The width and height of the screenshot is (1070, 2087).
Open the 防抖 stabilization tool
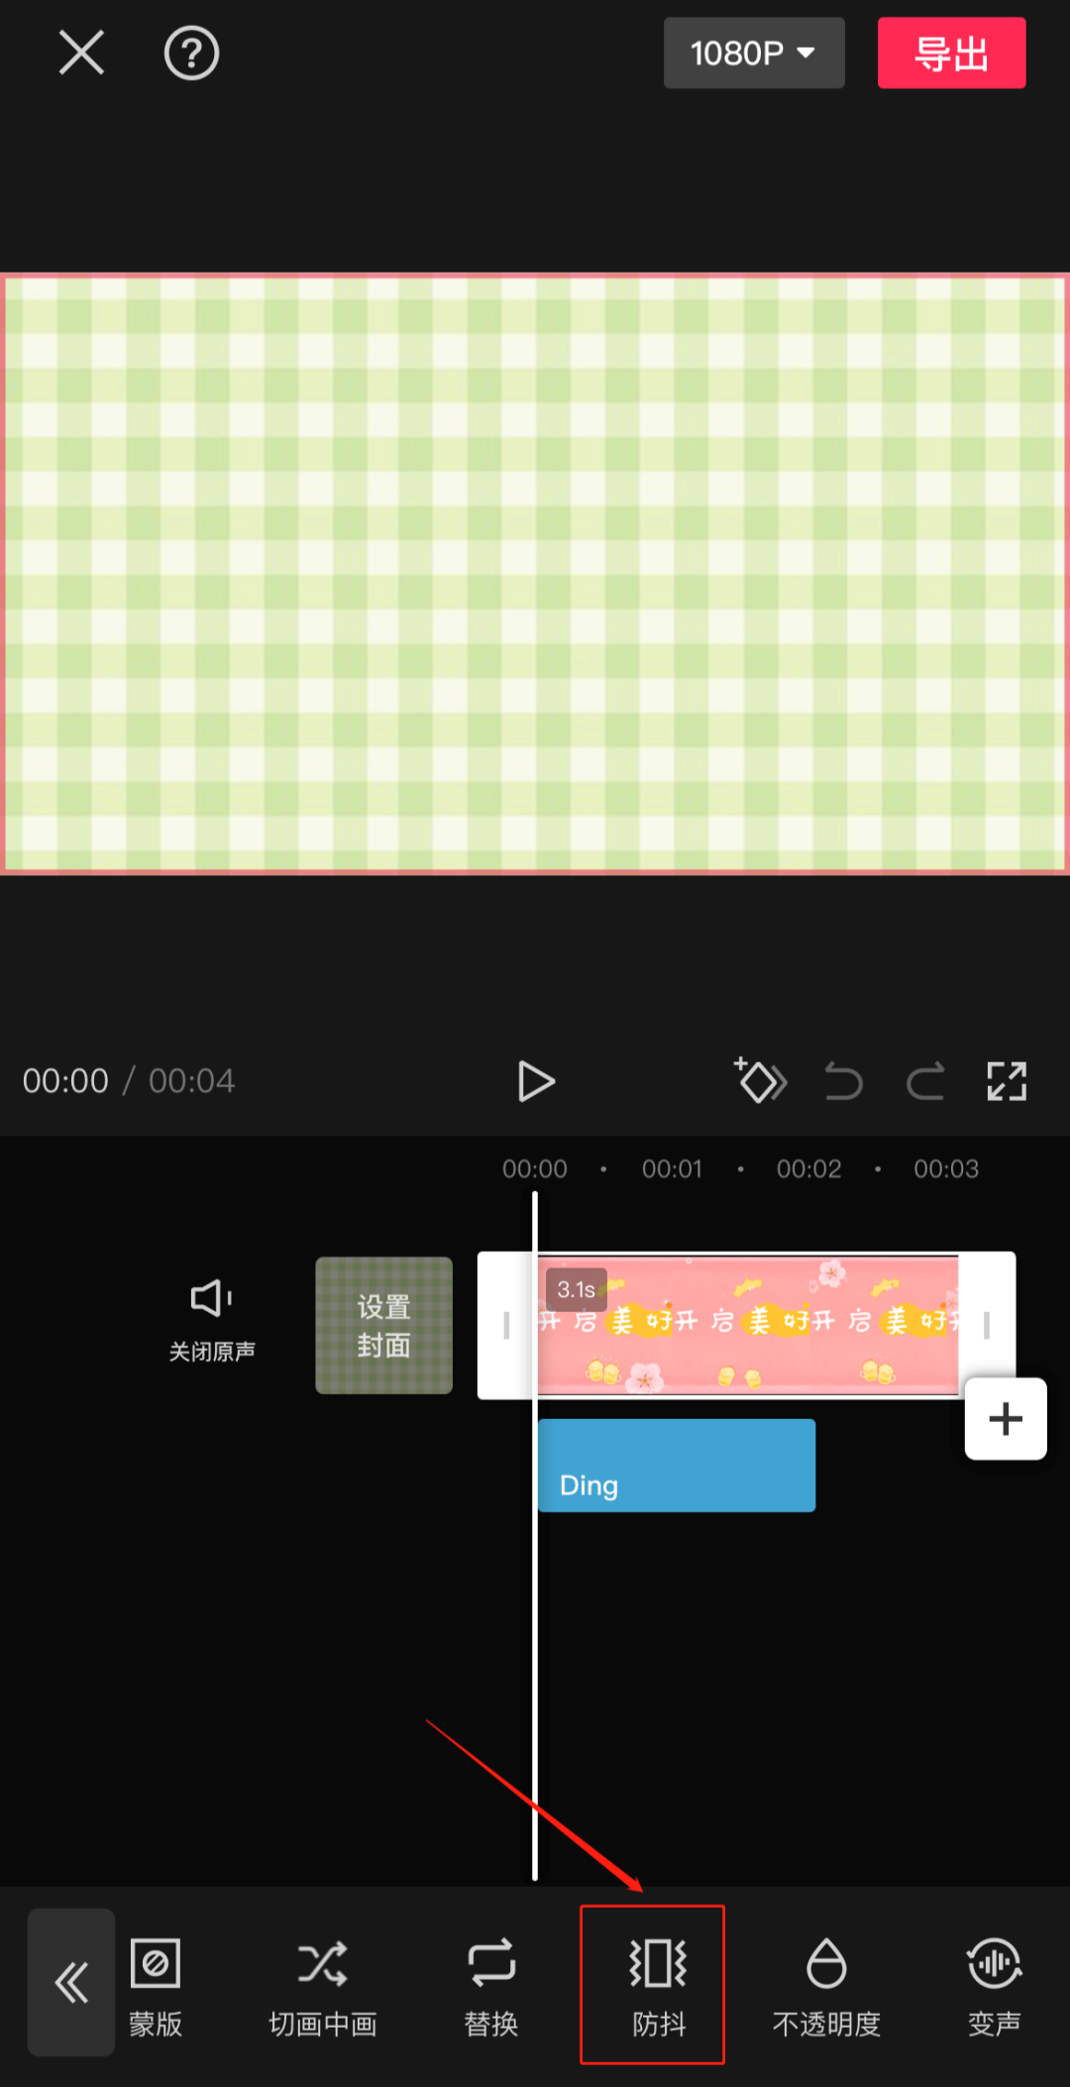tap(658, 1986)
